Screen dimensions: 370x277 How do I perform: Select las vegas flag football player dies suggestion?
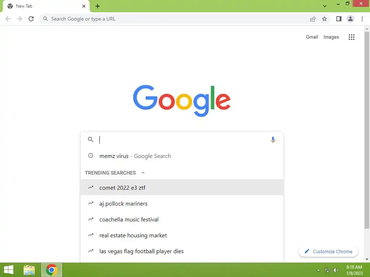pos(182,251)
